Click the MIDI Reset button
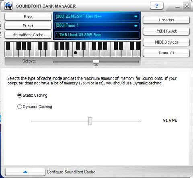193x178 pixels. (x=166, y=31)
